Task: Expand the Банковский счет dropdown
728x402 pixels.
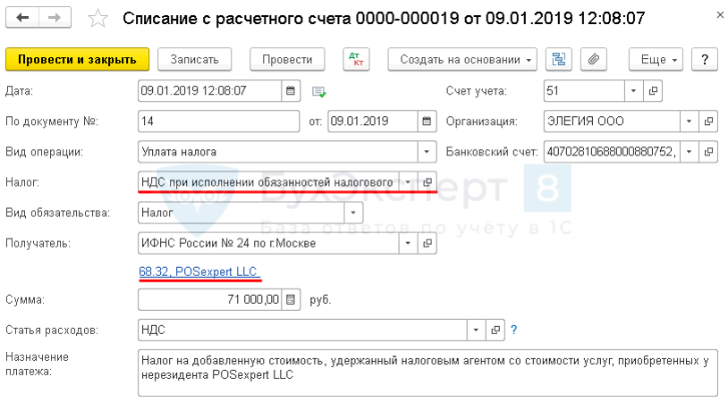Action: [690, 152]
